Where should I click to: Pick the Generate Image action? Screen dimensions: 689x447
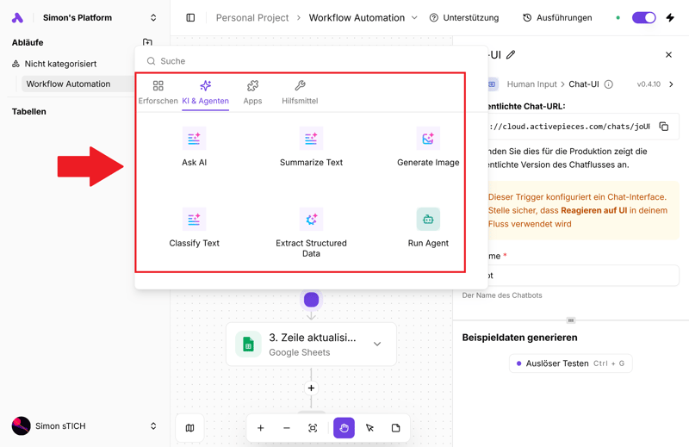pos(427,146)
